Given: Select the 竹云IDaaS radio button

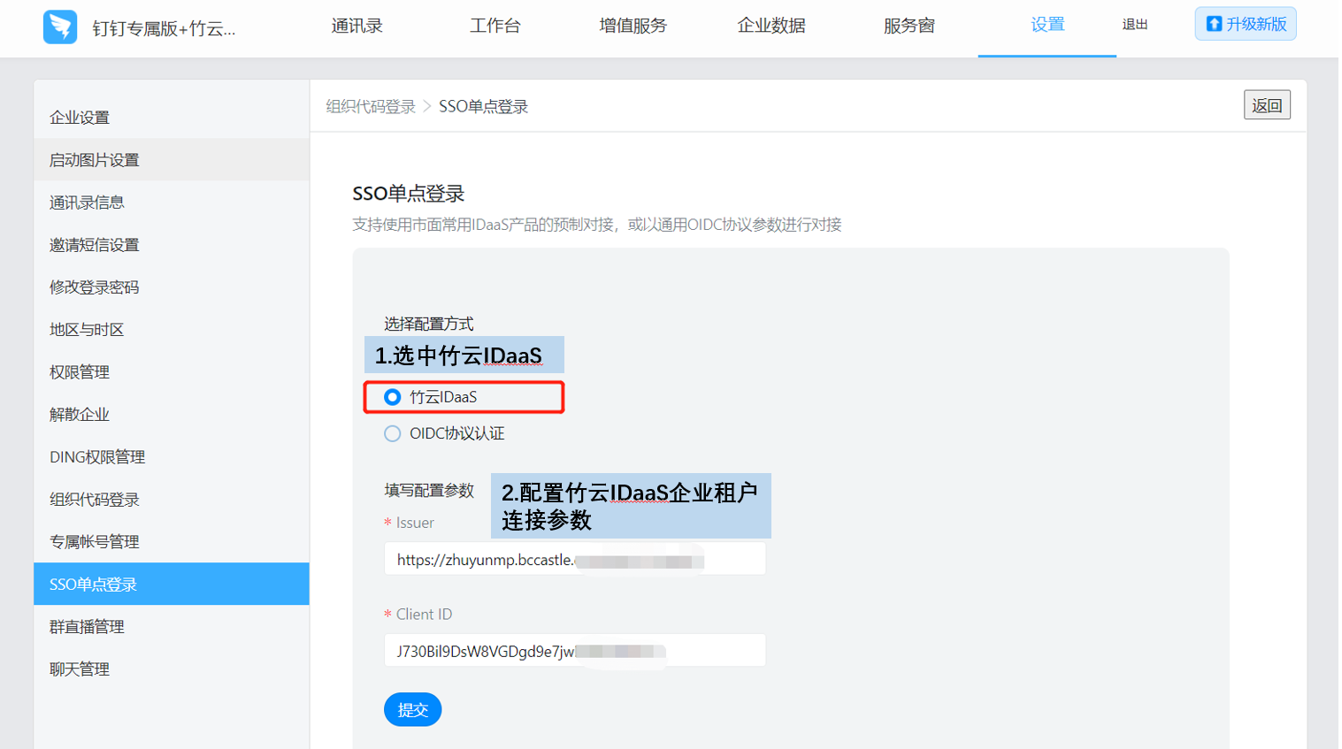Looking at the screenshot, I should click(x=393, y=397).
